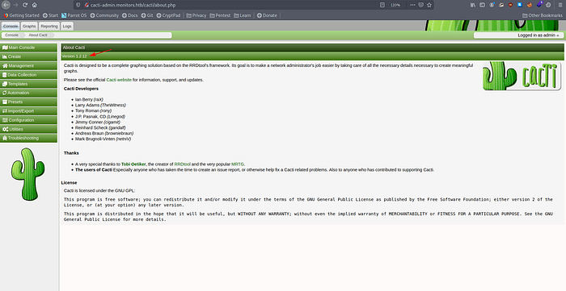The image size is (566, 291).
Task: Reload the page with the refresh icon
Action: pos(25,5)
